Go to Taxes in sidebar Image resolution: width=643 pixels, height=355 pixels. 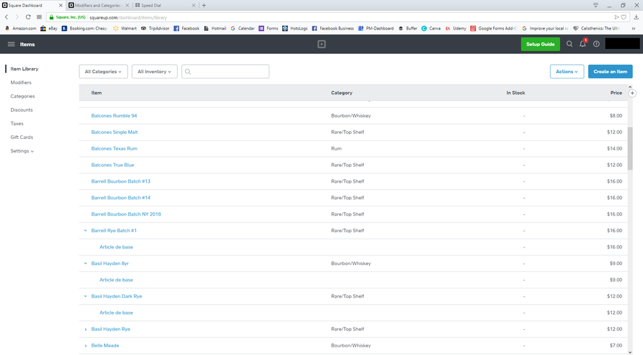pos(17,123)
